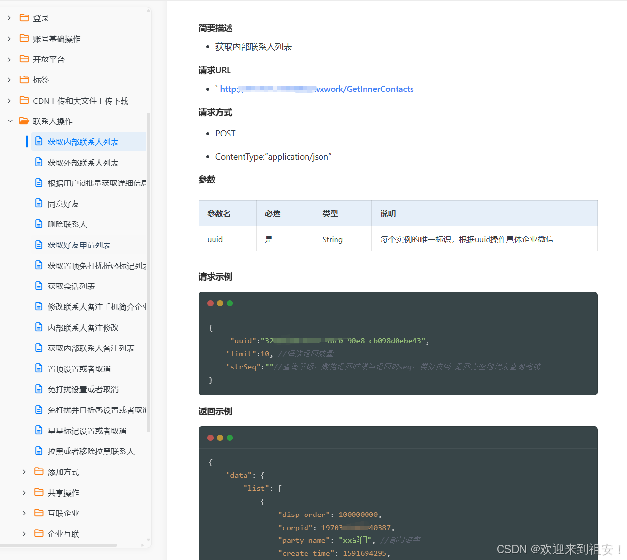The width and height of the screenshot is (627, 560).
Task: Click the document icon beside 删除联系人
Action: point(39,224)
